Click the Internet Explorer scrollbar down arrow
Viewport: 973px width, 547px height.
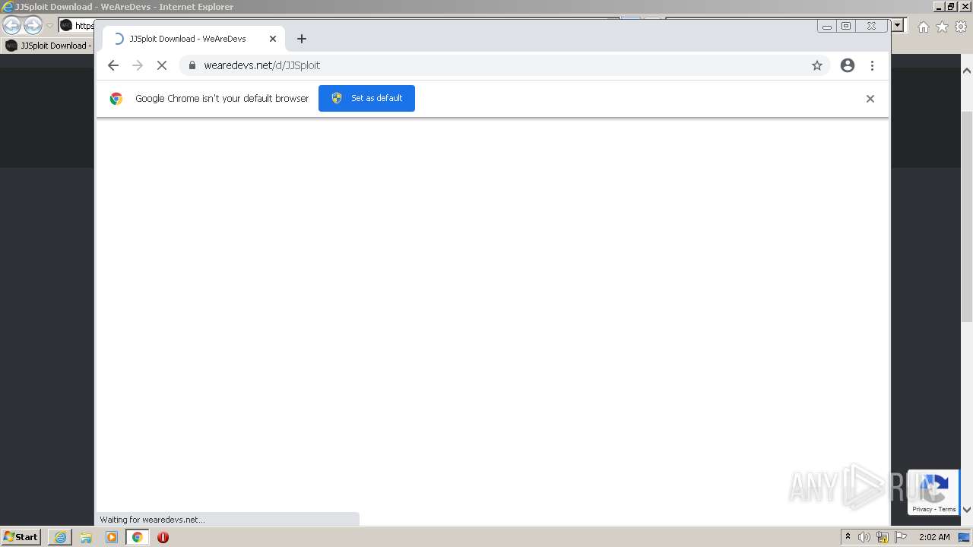click(x=967, y=510)
